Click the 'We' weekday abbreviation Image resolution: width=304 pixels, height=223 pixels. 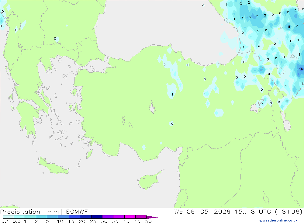coord(178,211)
